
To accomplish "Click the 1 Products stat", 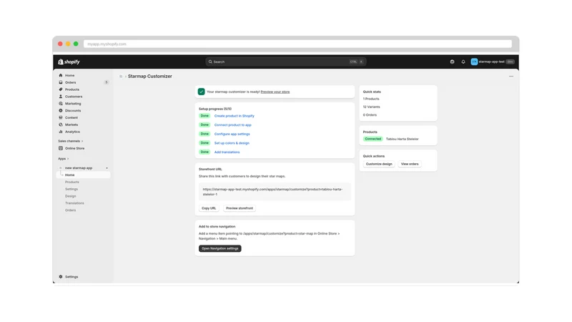I will (371, 99).
